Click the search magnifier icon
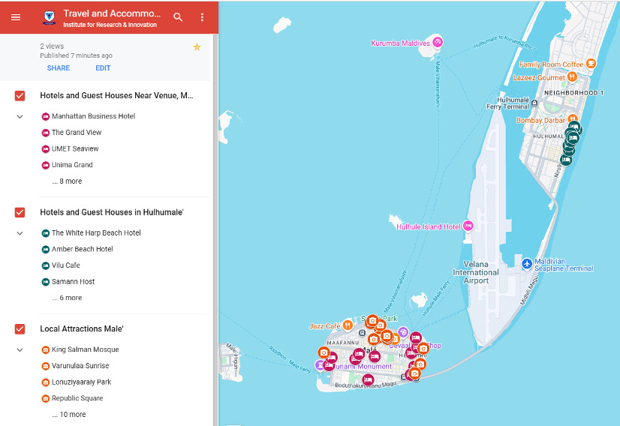Viewport: 620px width, 426px height. [x=178, y=17]
